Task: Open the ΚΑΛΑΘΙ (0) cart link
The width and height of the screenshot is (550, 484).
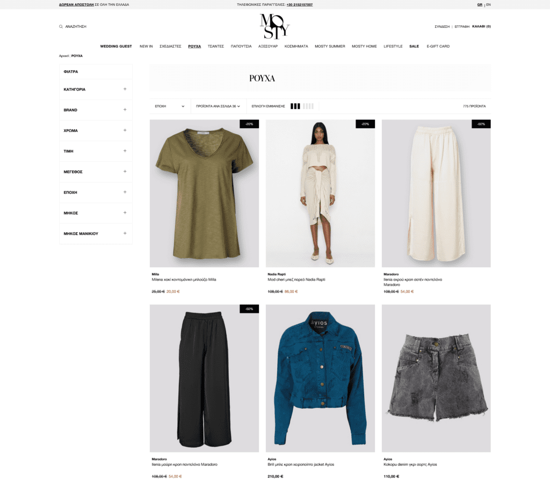Action: click(481, 27)
